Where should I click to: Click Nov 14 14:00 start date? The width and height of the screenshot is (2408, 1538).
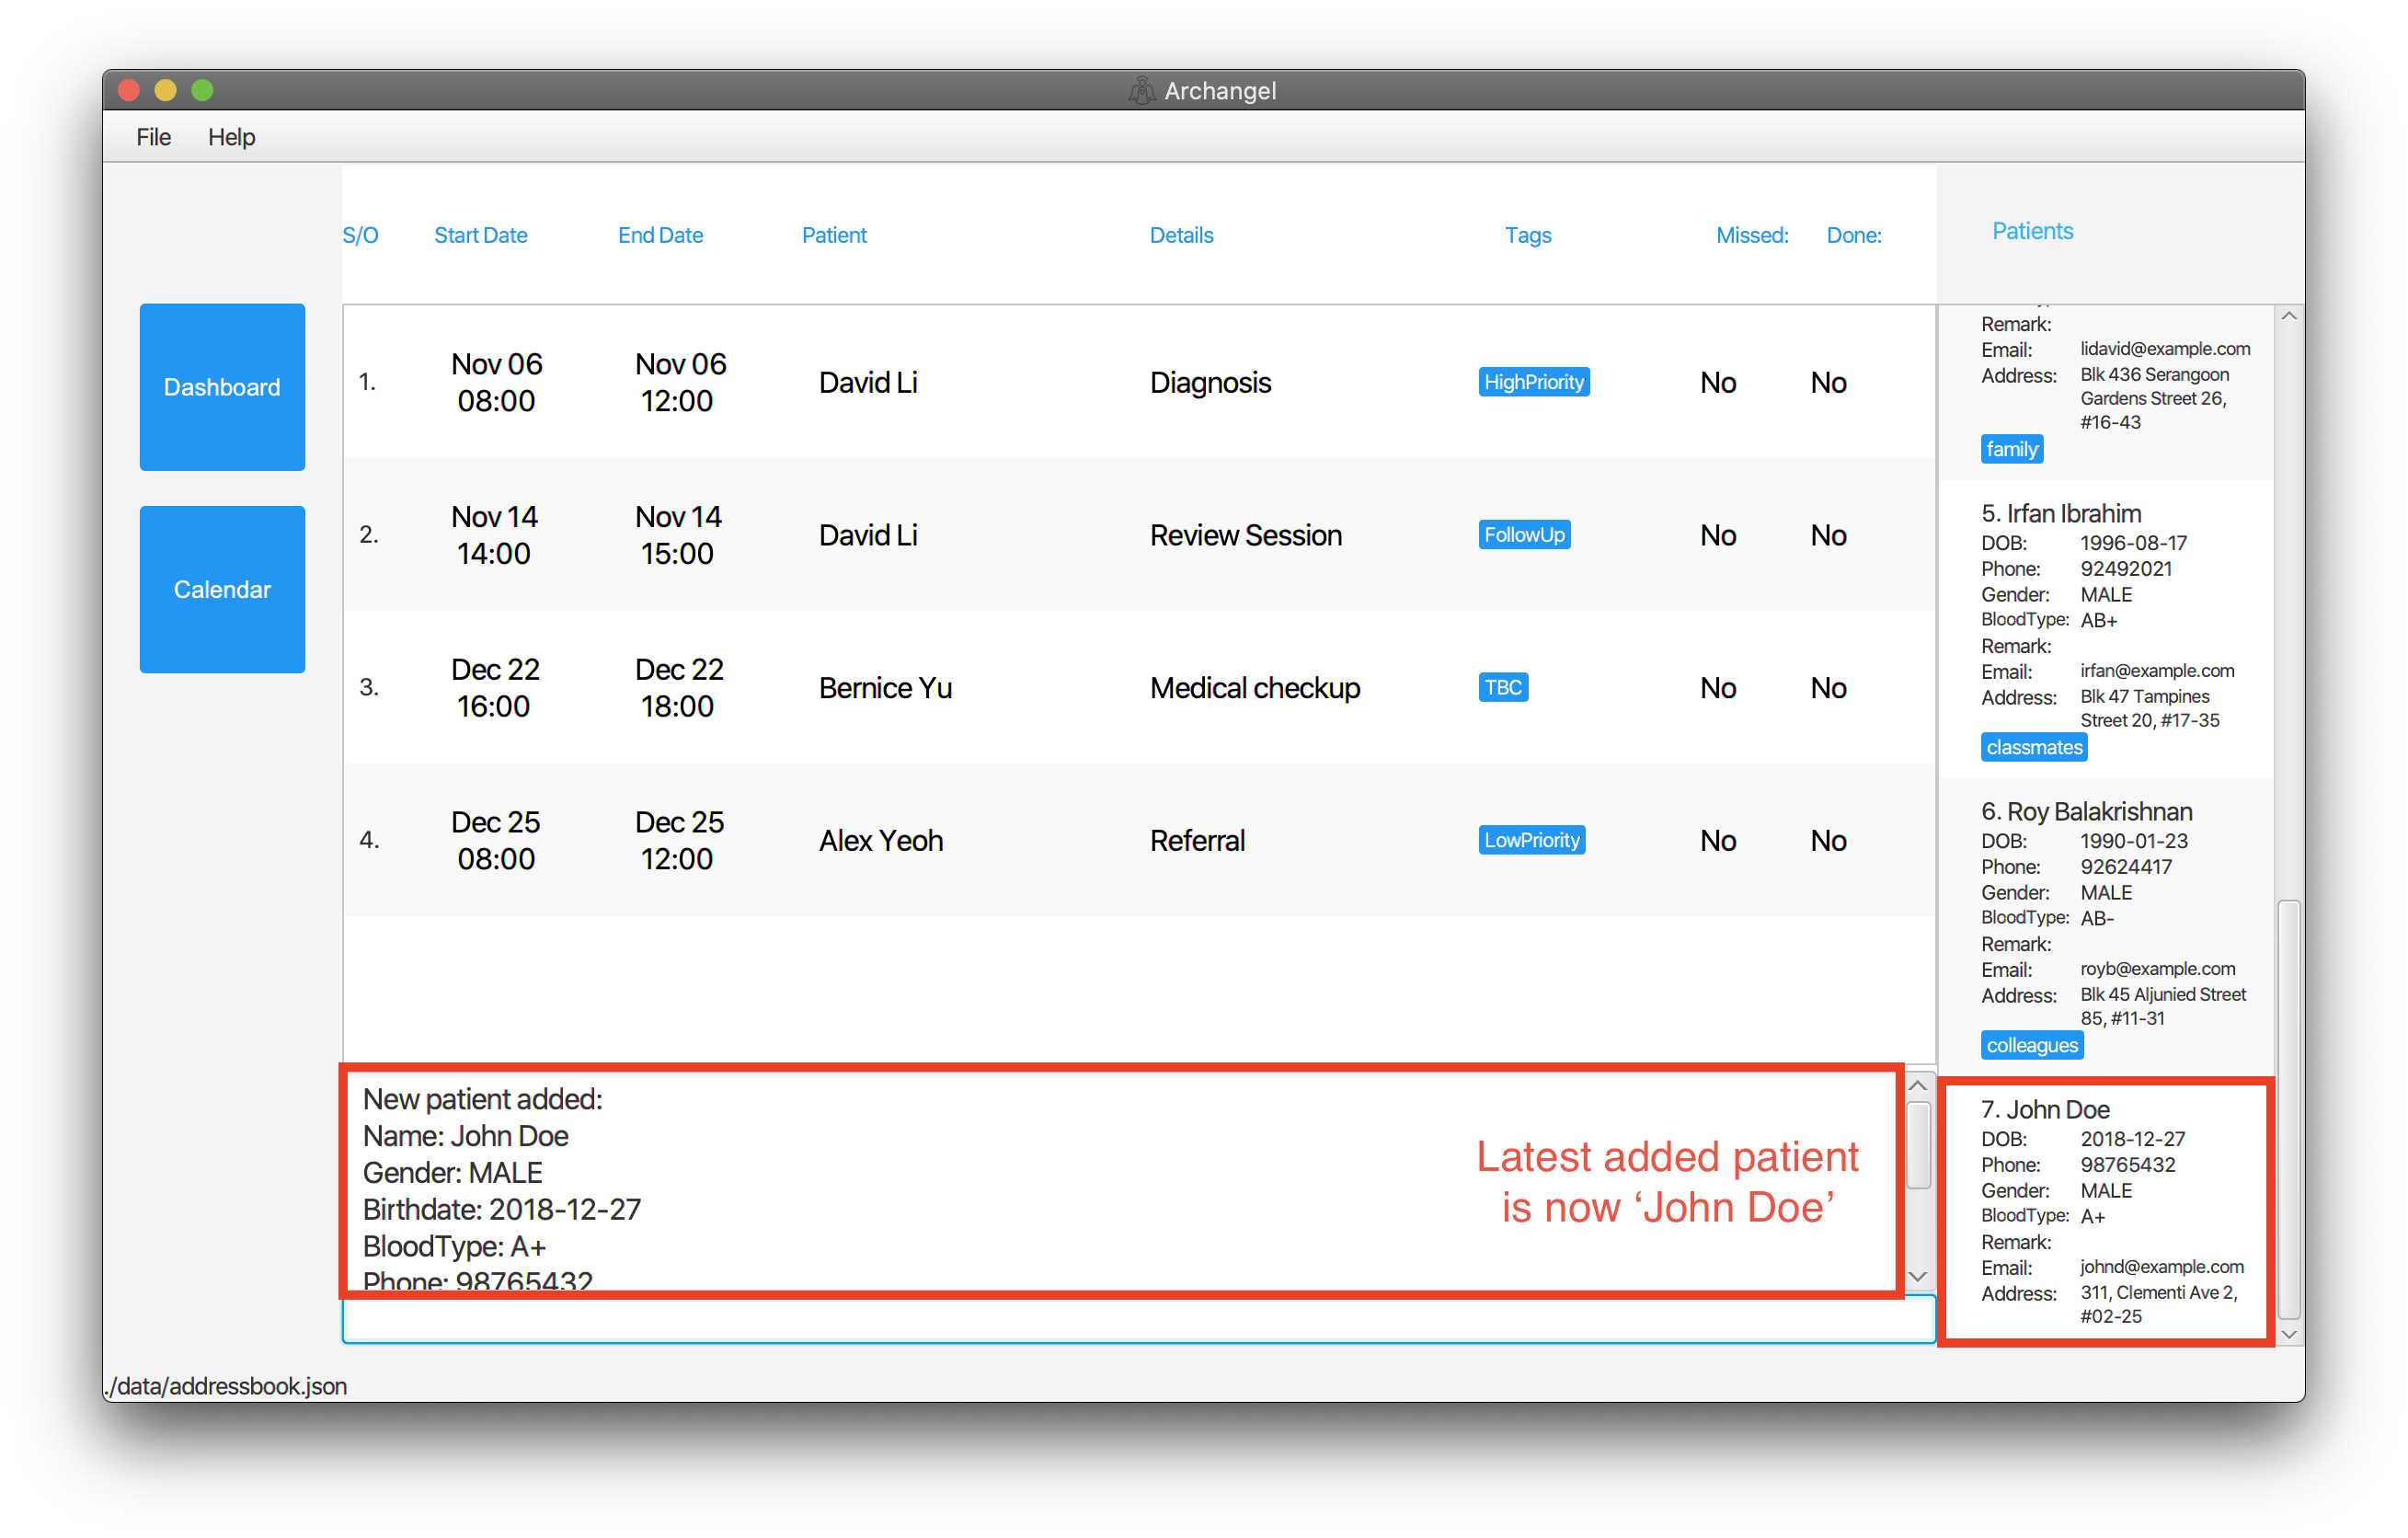494,535
